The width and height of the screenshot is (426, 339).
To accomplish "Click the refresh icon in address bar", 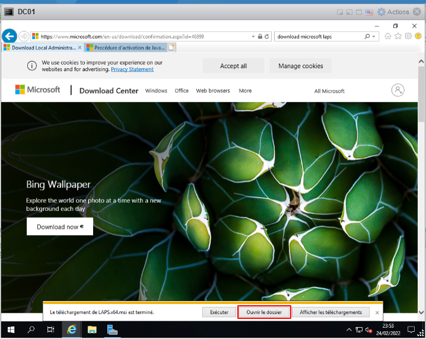I will [267, 36].
